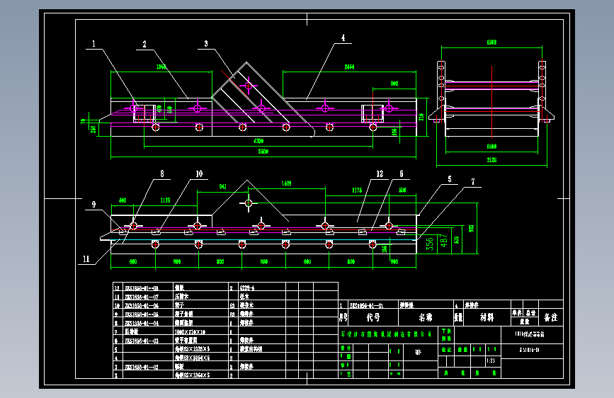Click callout number 9 on the left
The width and height of the screenshot is (614, 398).
[93, 205]
